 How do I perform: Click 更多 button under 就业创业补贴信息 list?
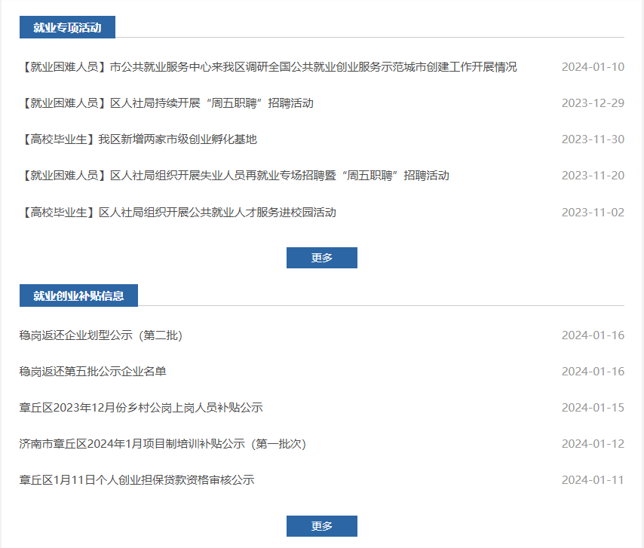(x=321, y=526)
